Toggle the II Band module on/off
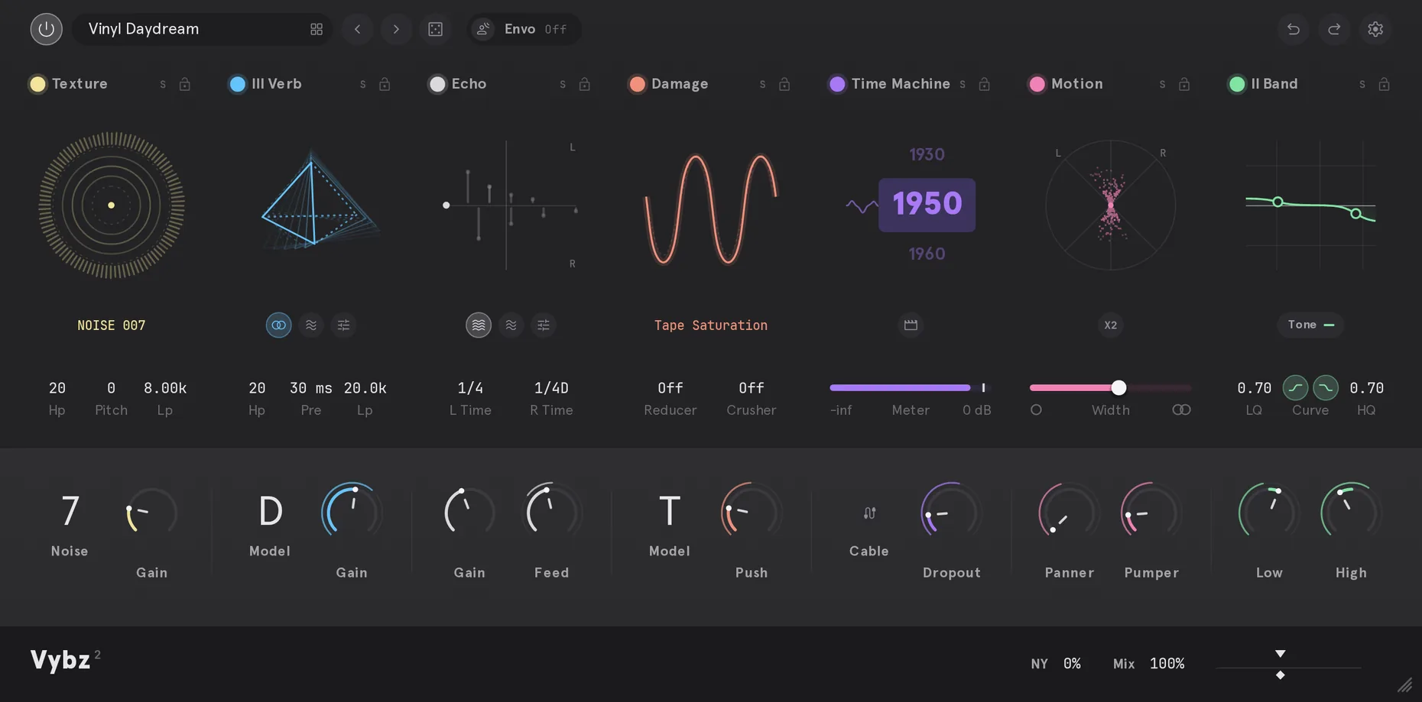The width and height of the screenshot is (1422, 702). point(1237,84)
